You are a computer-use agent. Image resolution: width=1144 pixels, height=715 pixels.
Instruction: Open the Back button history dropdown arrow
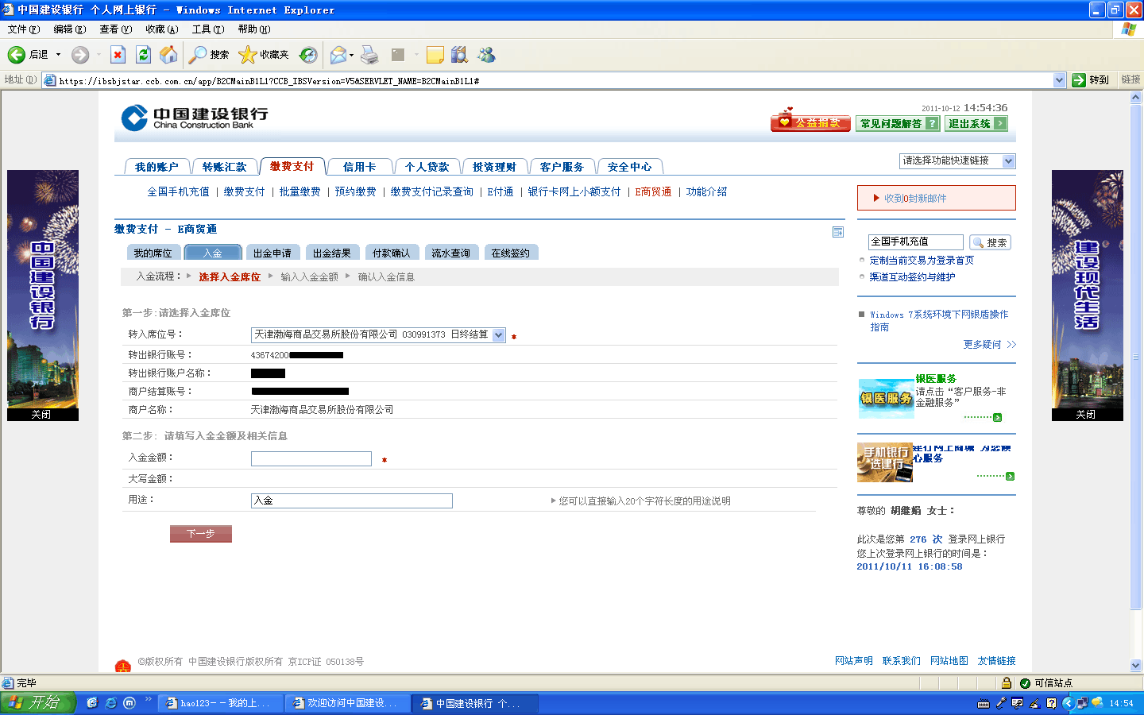(58, 55)
